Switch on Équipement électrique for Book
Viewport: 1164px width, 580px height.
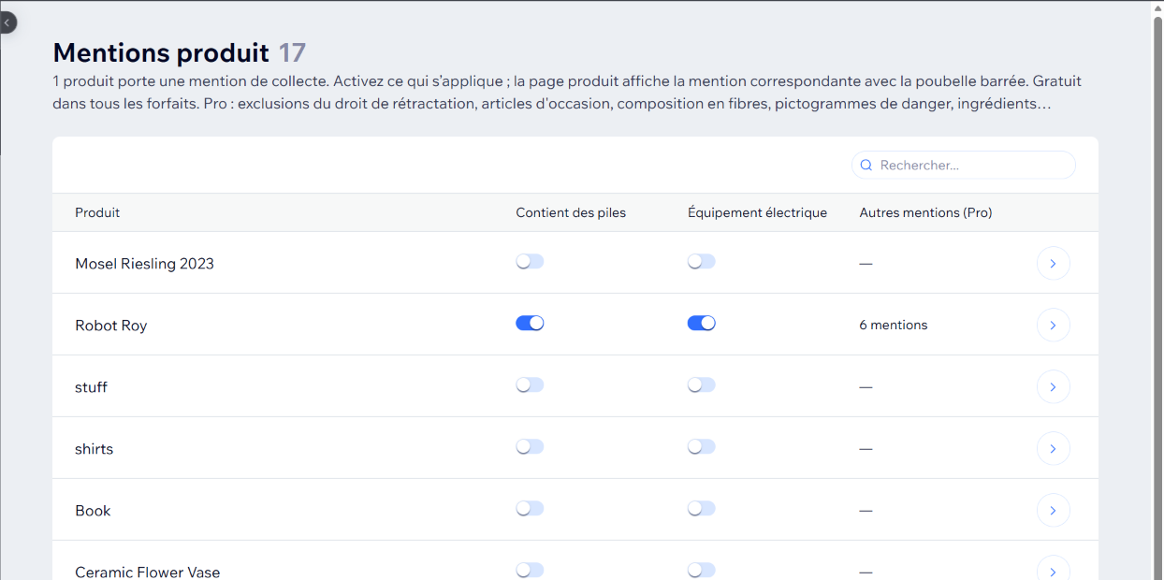point(702,509)
